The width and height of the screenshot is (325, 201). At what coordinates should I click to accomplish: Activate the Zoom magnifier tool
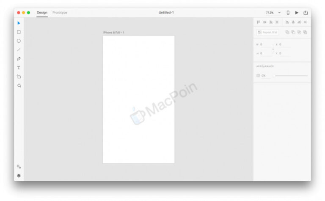pyautogui.click(x=19, y=85)
